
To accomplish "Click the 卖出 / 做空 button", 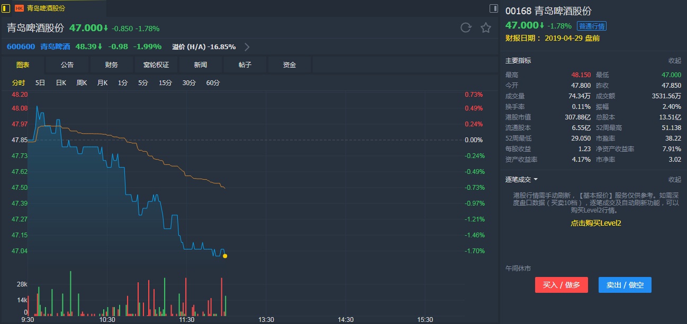I will (625, 285).
